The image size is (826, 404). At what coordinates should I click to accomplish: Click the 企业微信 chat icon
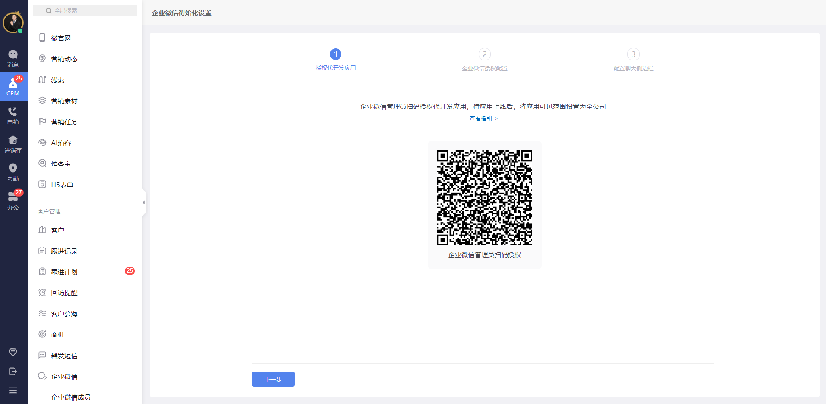(x=42, y=376)
